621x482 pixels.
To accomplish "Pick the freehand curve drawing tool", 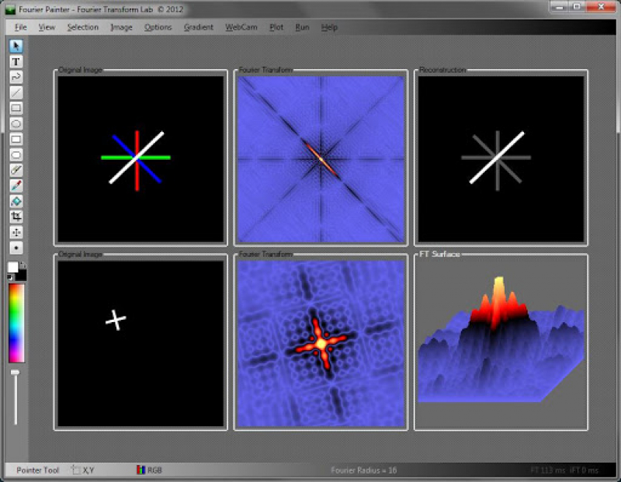I will pos(16,77).
